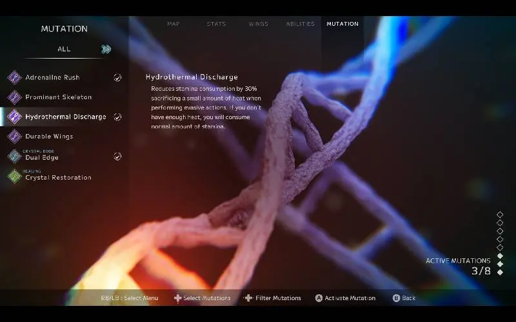516x322 pixels.
Task: Click the Hydrothermal Discharge mutation icon
Action: (x=14, y=117)
